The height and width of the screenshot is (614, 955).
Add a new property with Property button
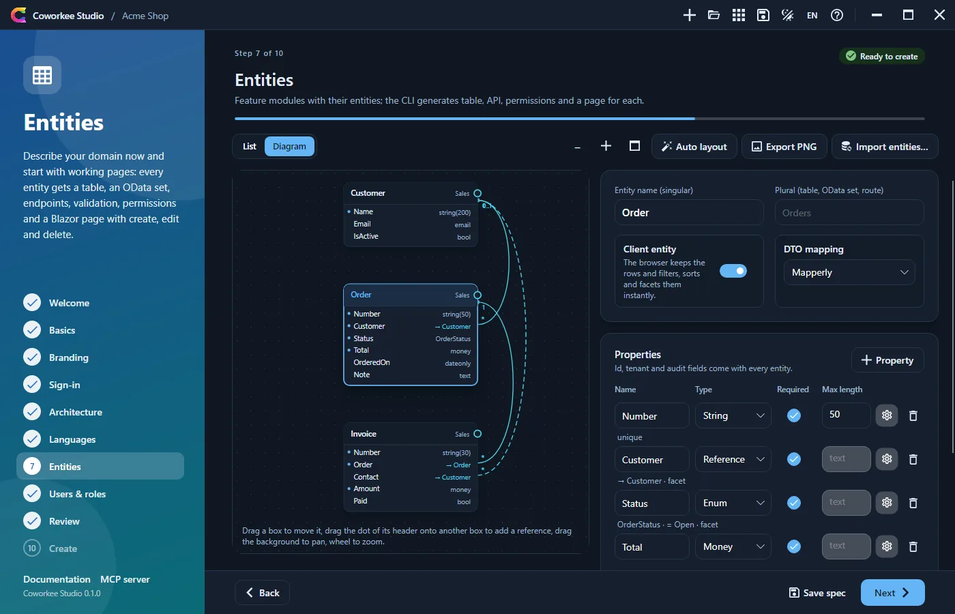pos(887,360)
